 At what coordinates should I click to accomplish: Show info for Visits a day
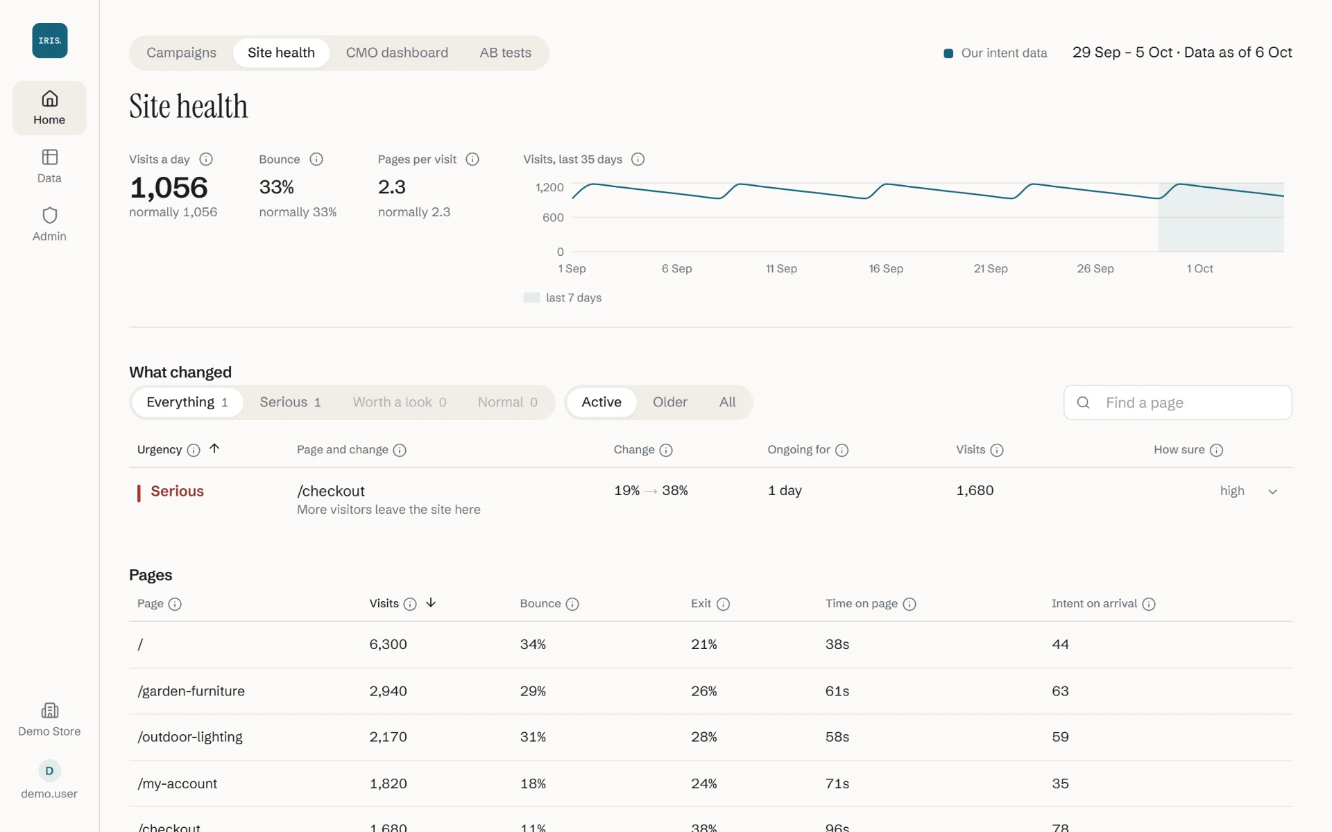[206, 159]
